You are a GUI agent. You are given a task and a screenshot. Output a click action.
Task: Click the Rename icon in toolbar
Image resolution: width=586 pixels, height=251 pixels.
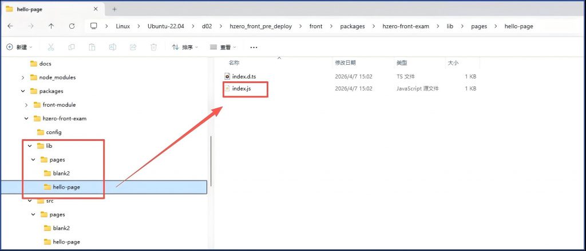[113, 47]
